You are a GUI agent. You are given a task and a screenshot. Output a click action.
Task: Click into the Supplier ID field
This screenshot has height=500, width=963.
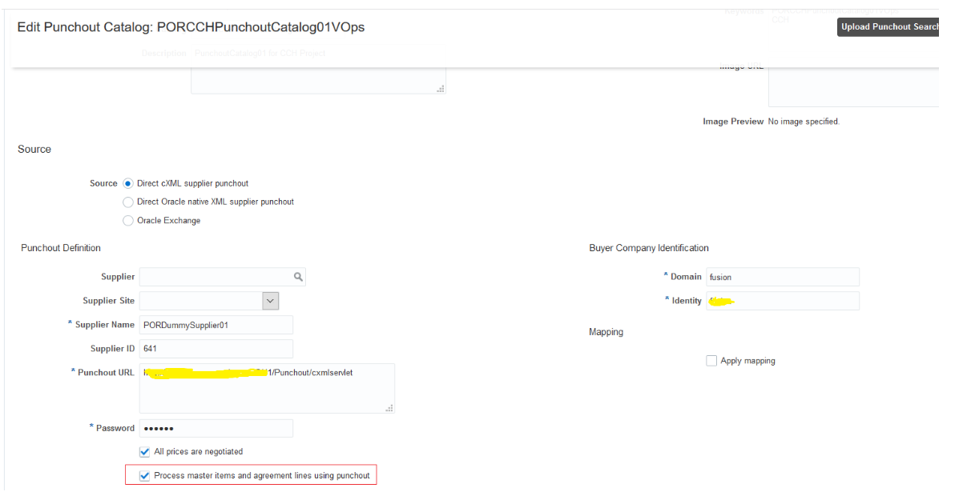(x=216, y=349)
